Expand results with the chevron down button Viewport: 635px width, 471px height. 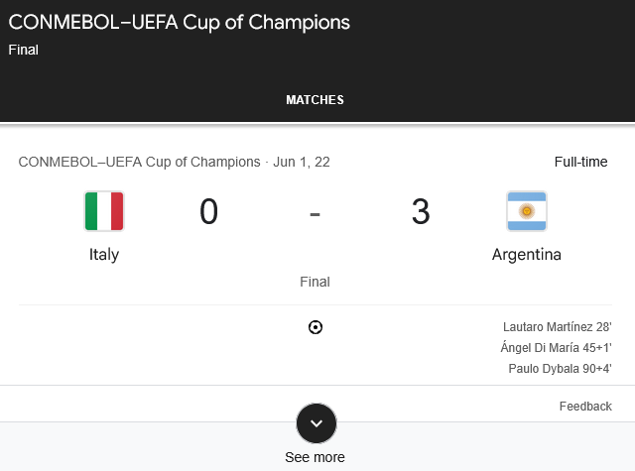317,423
